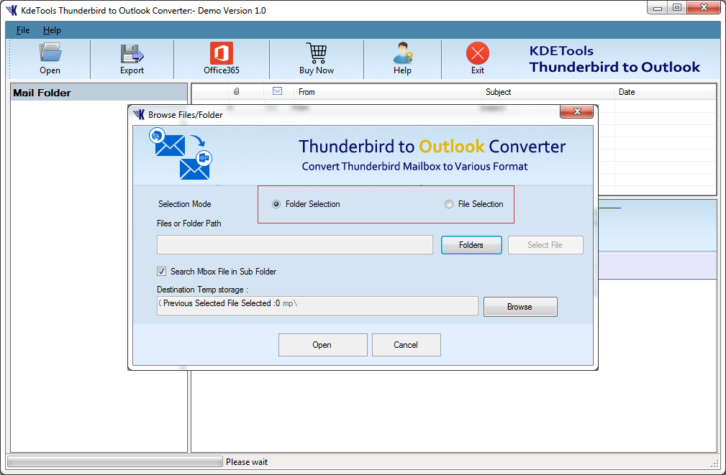Click the Folders button to pick a folder
The width and height of the screenshot is (726, 475).
click(471, 244)
